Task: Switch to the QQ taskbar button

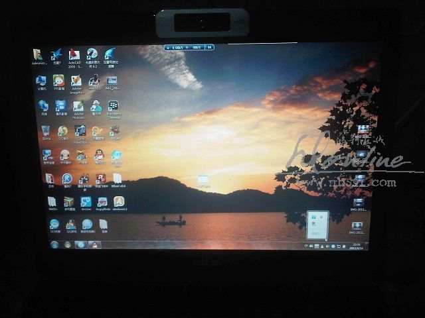Action: pos(94,244)
